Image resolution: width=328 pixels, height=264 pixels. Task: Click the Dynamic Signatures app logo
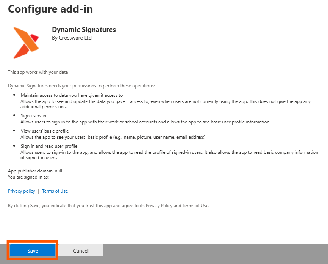pos(26,43)
